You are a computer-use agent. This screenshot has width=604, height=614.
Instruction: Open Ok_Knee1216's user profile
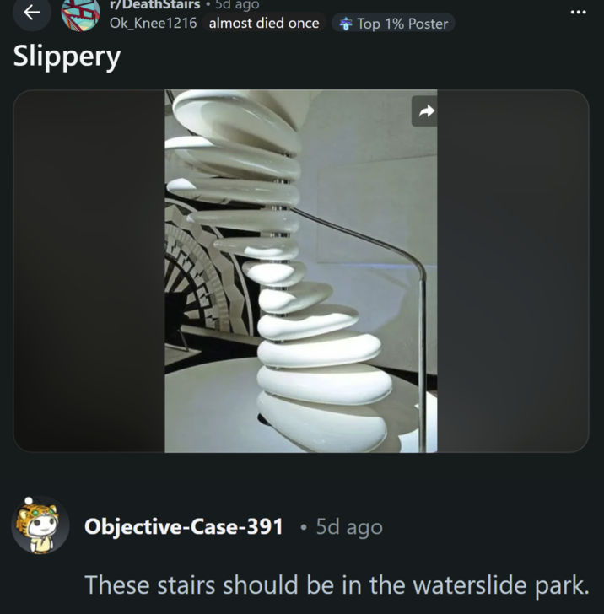pos(154,23)
